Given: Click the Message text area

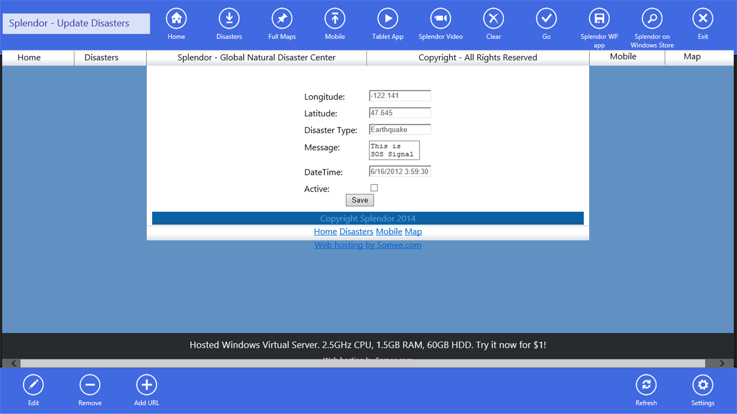Looking at the screenshot, I should tap(394, 150).
